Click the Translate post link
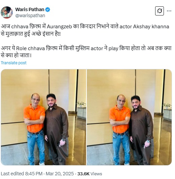This screenshot has height=179, width=175. (x=13, y=63)
